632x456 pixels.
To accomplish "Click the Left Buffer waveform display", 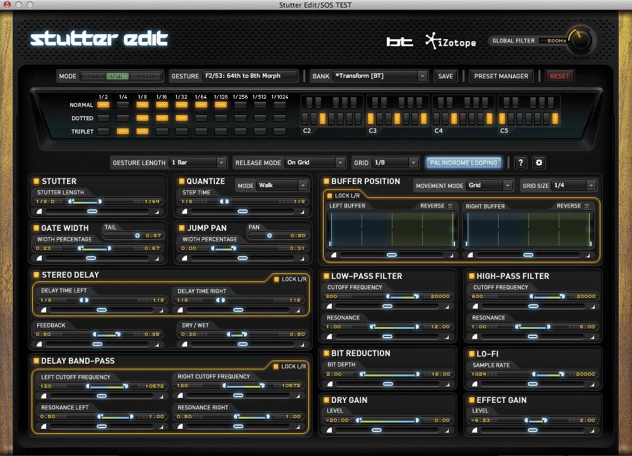I will (x=392, y=230).
